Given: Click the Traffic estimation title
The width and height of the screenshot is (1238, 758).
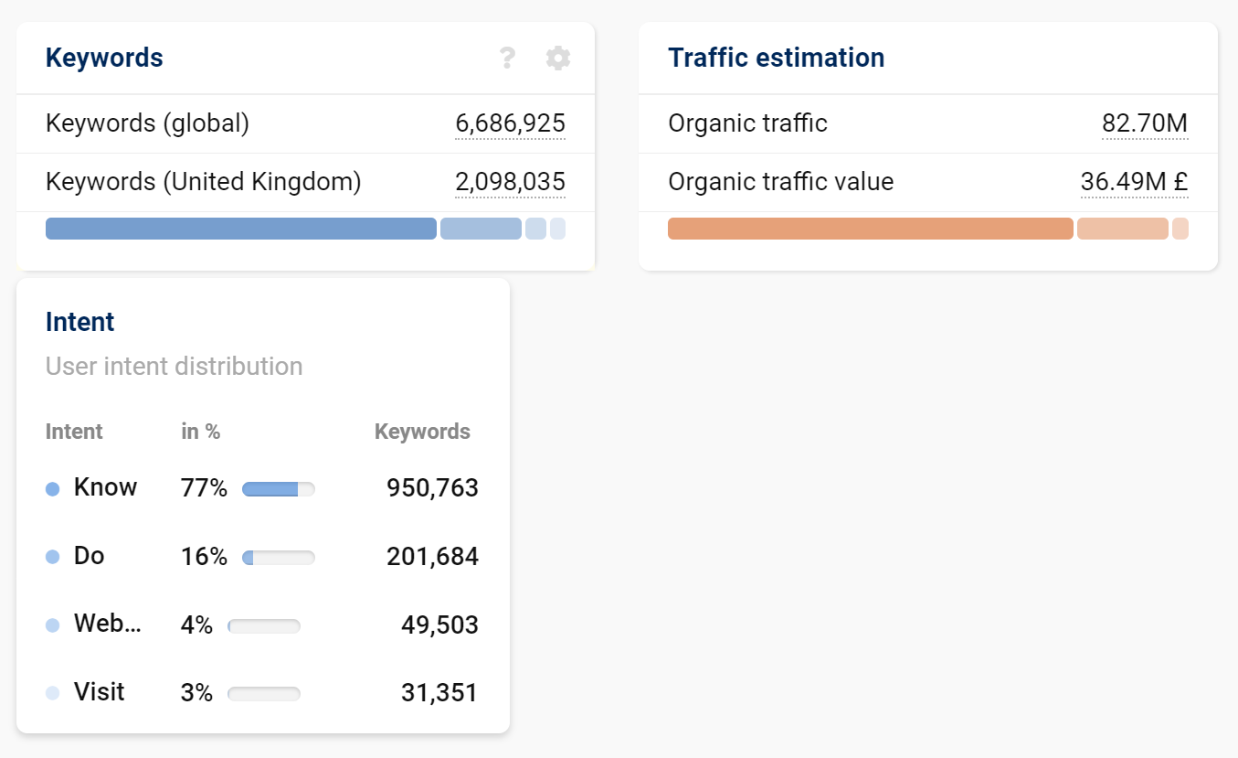Looking at the screenshot, I should pyautogui.click(x=776, y=58).
